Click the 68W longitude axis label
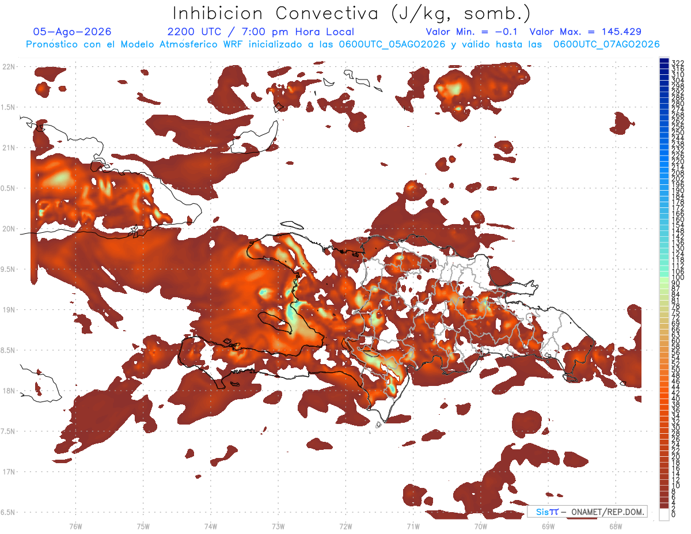 coord(615,526)
